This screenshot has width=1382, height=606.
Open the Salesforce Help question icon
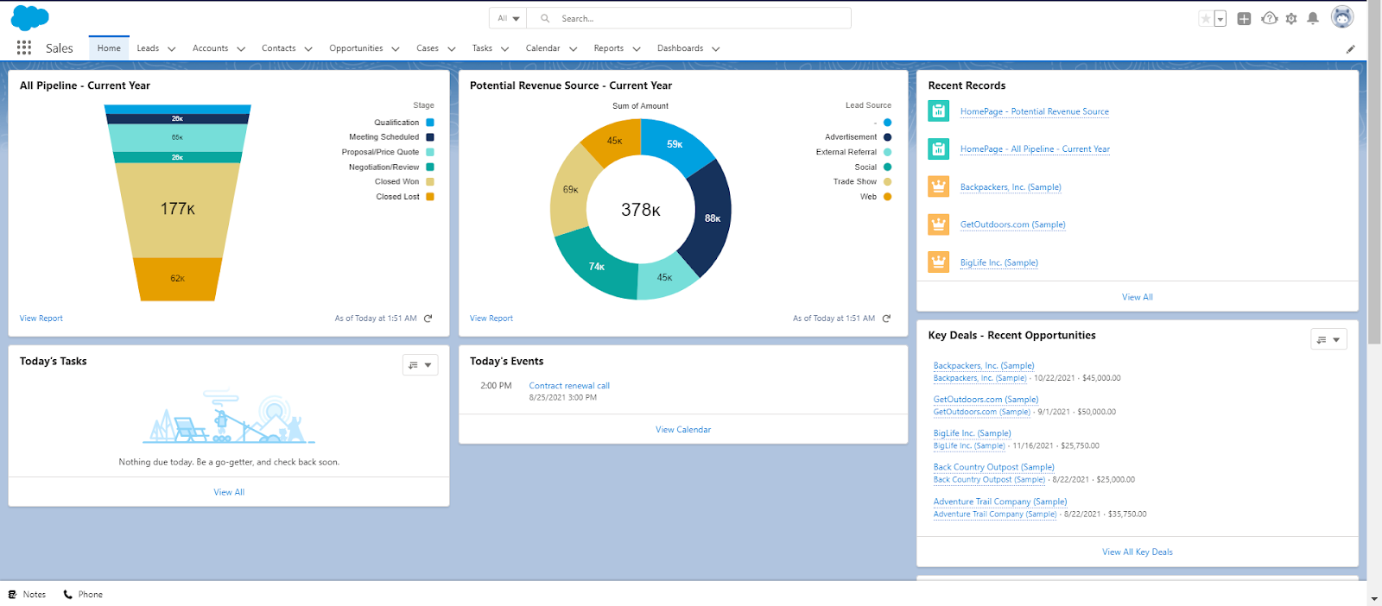pyautogui.click(x=1269, y=18)
